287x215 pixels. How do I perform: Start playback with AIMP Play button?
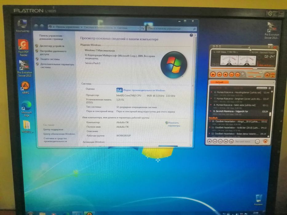[213, 74]
